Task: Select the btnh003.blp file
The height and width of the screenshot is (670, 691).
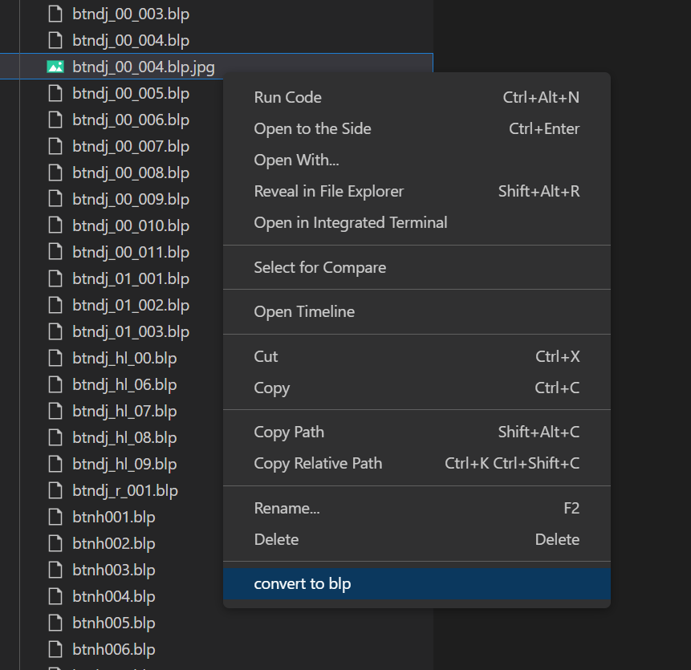Action: pos(114,570)
